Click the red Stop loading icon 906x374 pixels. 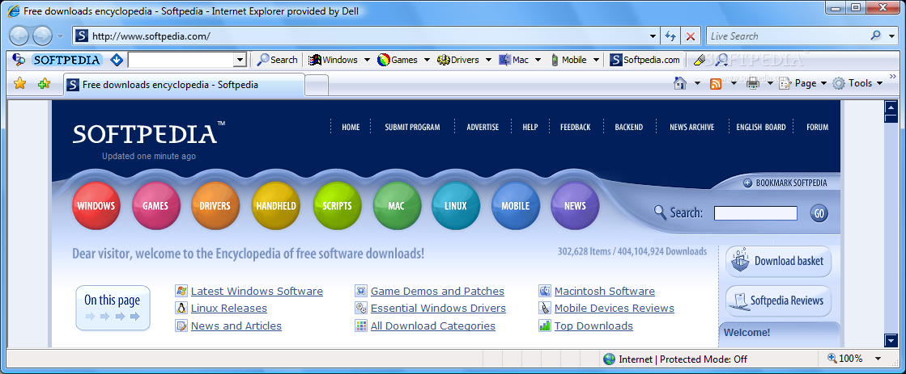690,36
